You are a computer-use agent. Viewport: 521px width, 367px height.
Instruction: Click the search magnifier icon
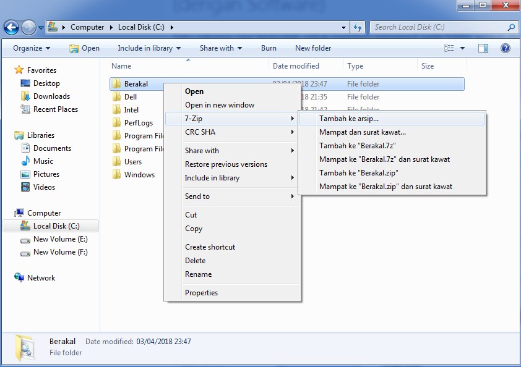pyautogui.click(x=511, y=27)
